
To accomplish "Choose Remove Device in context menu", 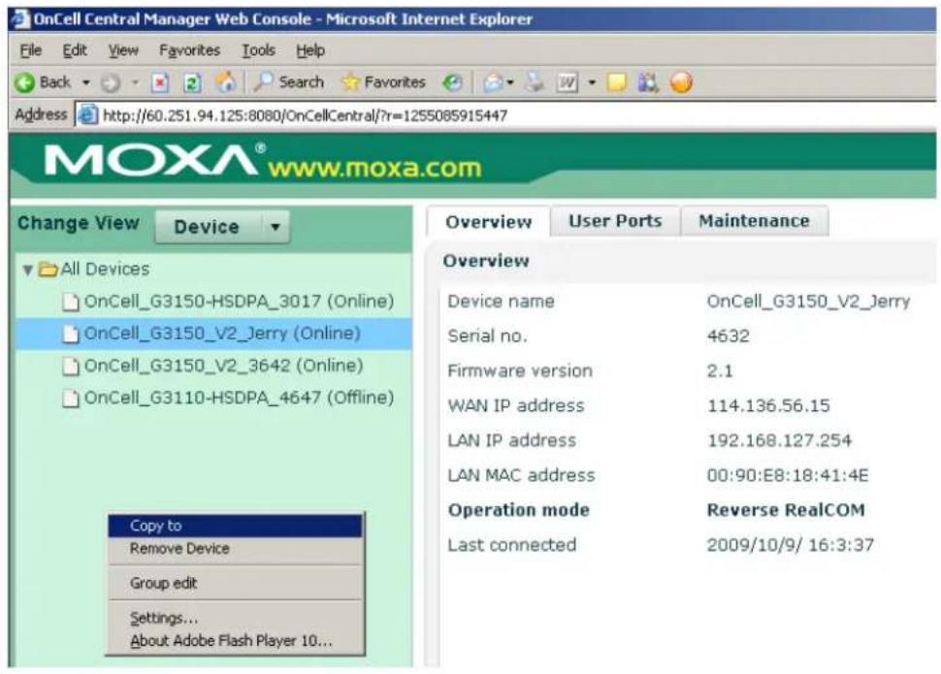I will click(235, 549).
